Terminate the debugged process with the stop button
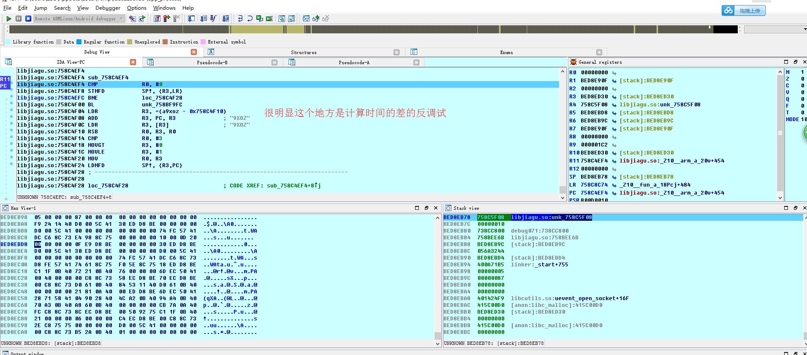This screenshot has width=807, height=355. point(28,19)
